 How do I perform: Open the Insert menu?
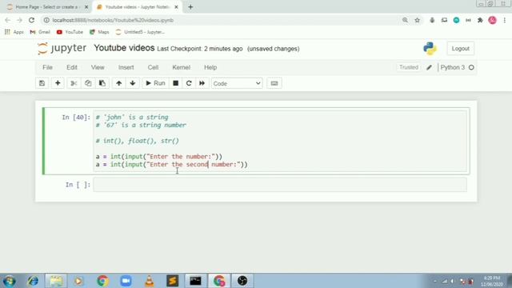click(126, 67)
